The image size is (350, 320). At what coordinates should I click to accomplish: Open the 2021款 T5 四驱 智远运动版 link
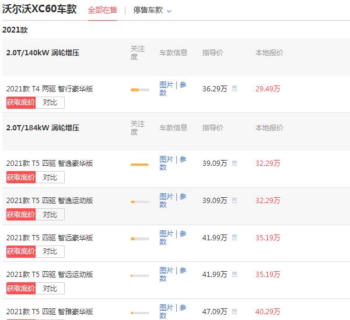50,275
